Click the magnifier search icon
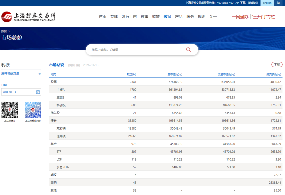The image size is (285, 195). pyautogui.click(x=188, y=50)
